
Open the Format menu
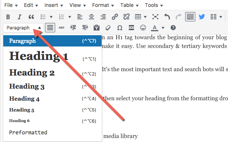(103, 5)
